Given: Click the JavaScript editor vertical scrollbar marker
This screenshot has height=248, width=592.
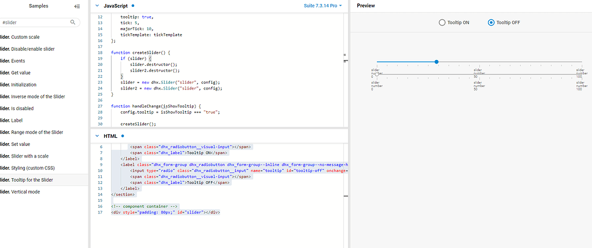Looking at the screenshot, I should point(346,61).
